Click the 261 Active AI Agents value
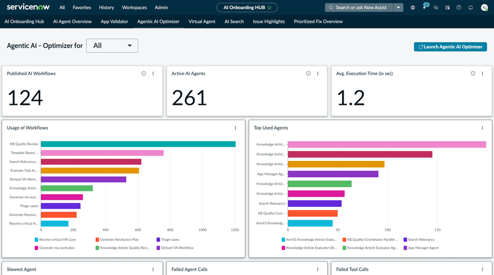The image size is (494, 275). (189, 98)
